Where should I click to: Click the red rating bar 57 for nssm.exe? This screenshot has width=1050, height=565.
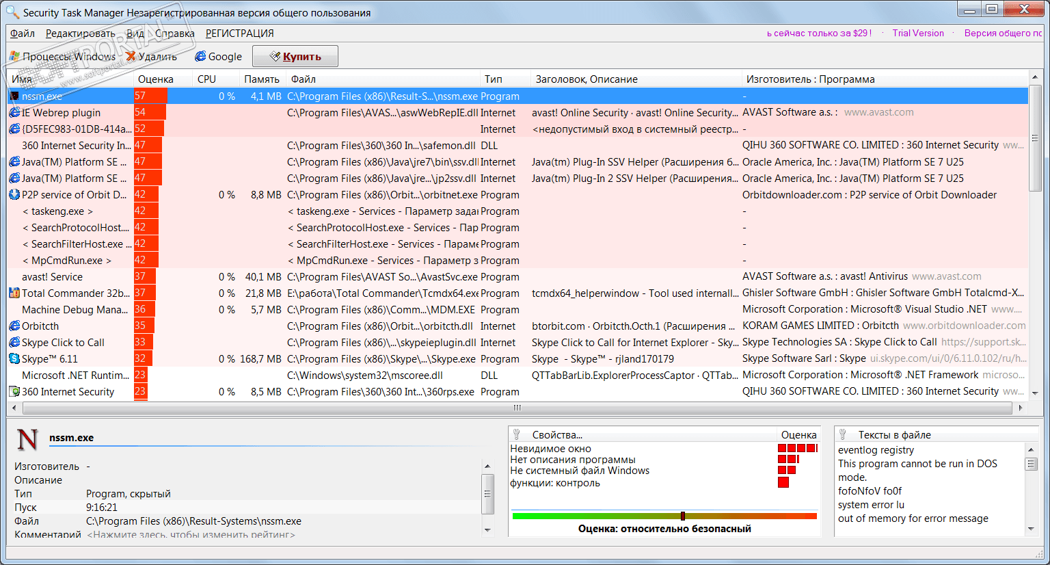[x=151, y=96]
